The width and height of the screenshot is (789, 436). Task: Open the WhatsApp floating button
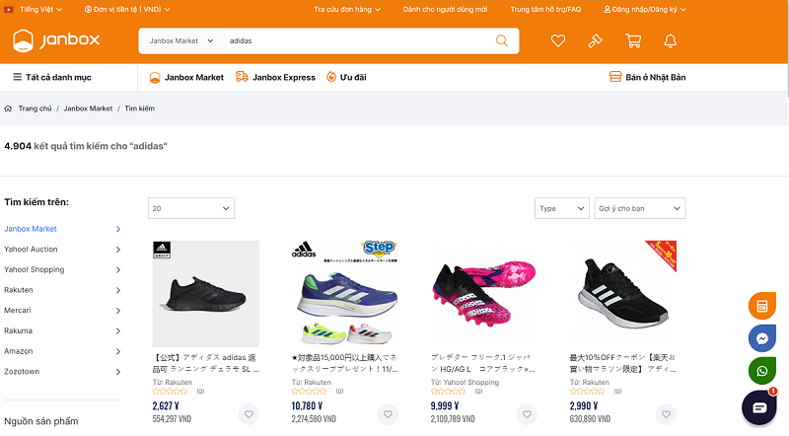tap(761, 371)
